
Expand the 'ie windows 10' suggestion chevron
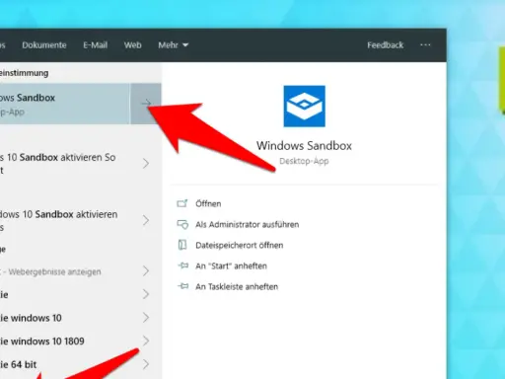(x=146, y=318)
